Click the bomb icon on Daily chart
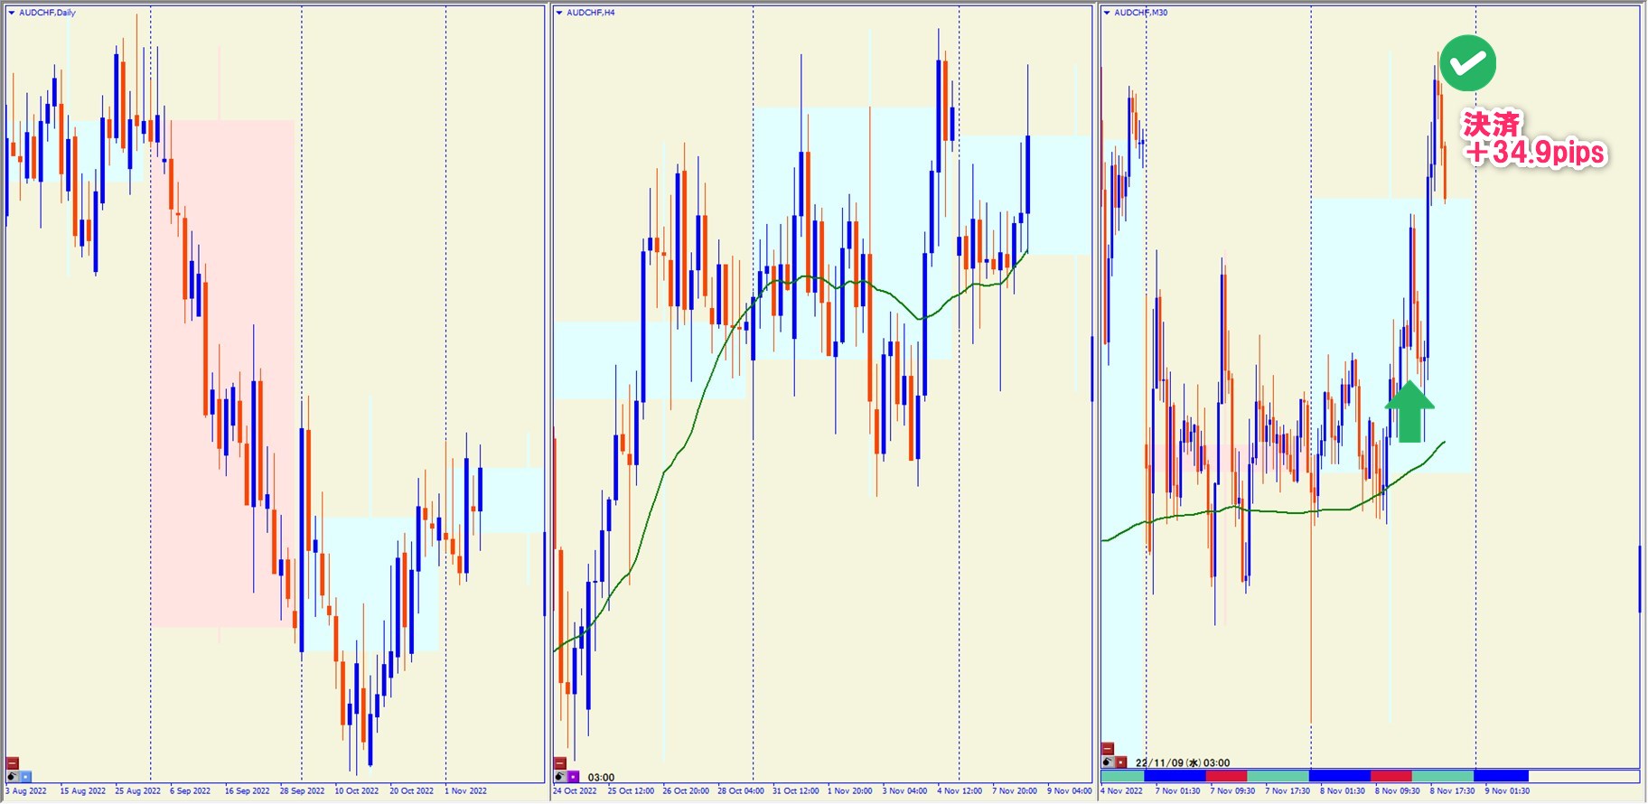 click(13, 776)
